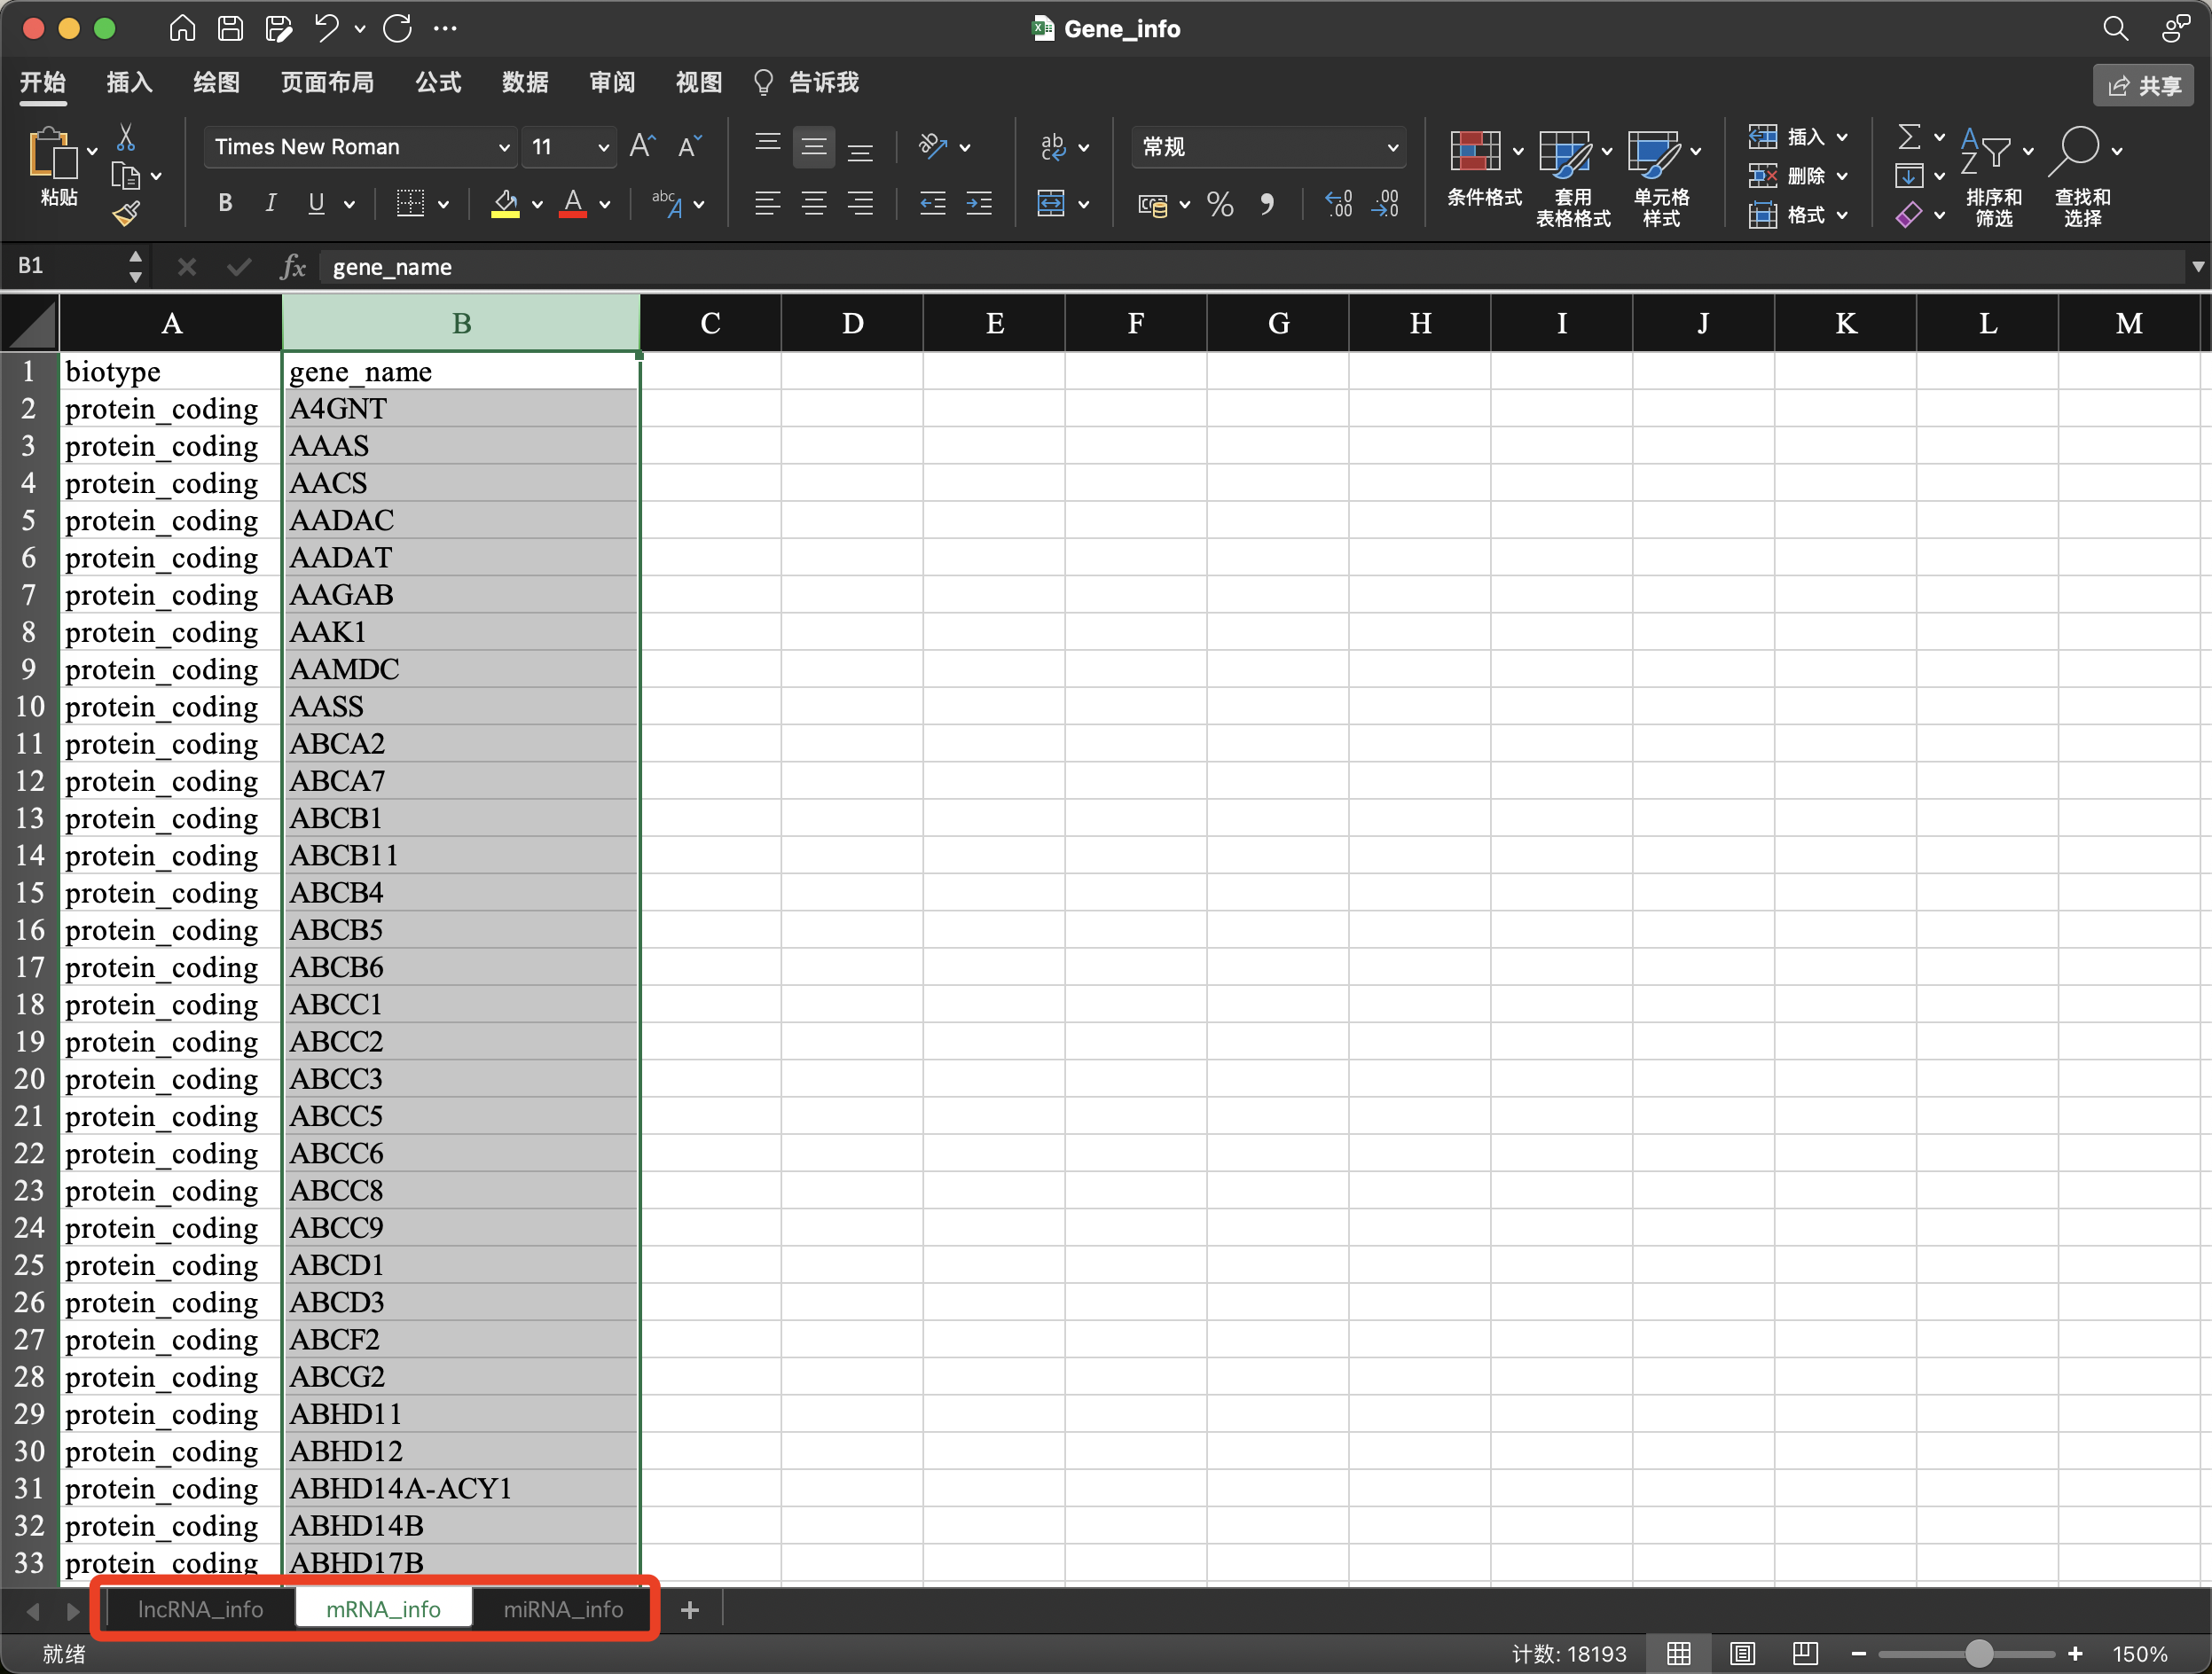The width and height of the screenshot is (2212, 1674).
Task: Decrease decimal places icon
Action: point(1385,204)
